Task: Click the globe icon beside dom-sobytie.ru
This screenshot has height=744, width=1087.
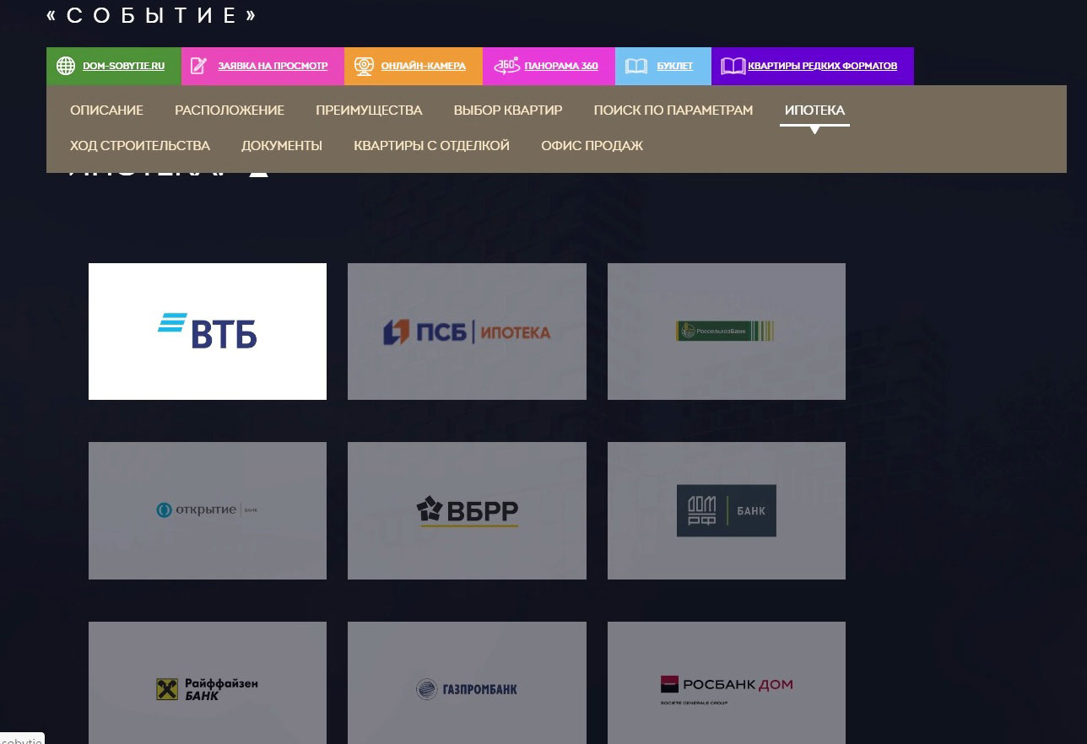Action: [66, 66]
